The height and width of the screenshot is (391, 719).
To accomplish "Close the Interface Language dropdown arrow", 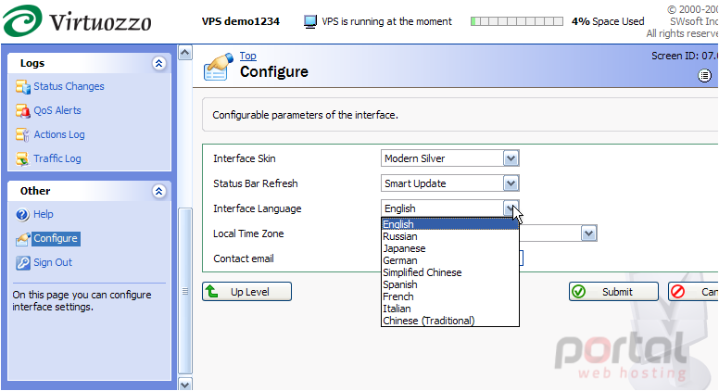I will [x=511, y=208].
